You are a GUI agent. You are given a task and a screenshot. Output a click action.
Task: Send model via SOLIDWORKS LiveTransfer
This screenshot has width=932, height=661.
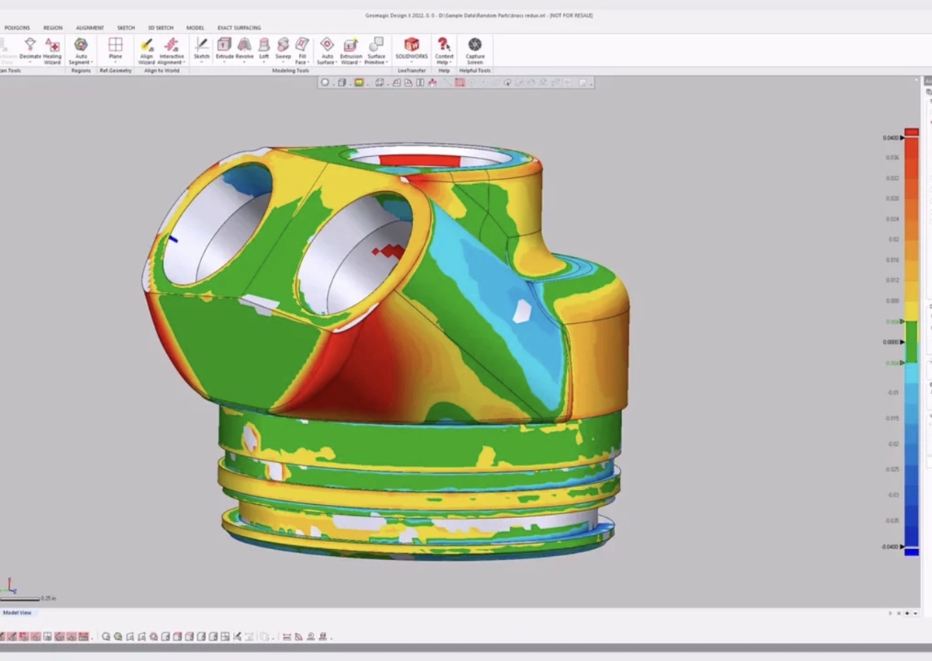(412, 49)
